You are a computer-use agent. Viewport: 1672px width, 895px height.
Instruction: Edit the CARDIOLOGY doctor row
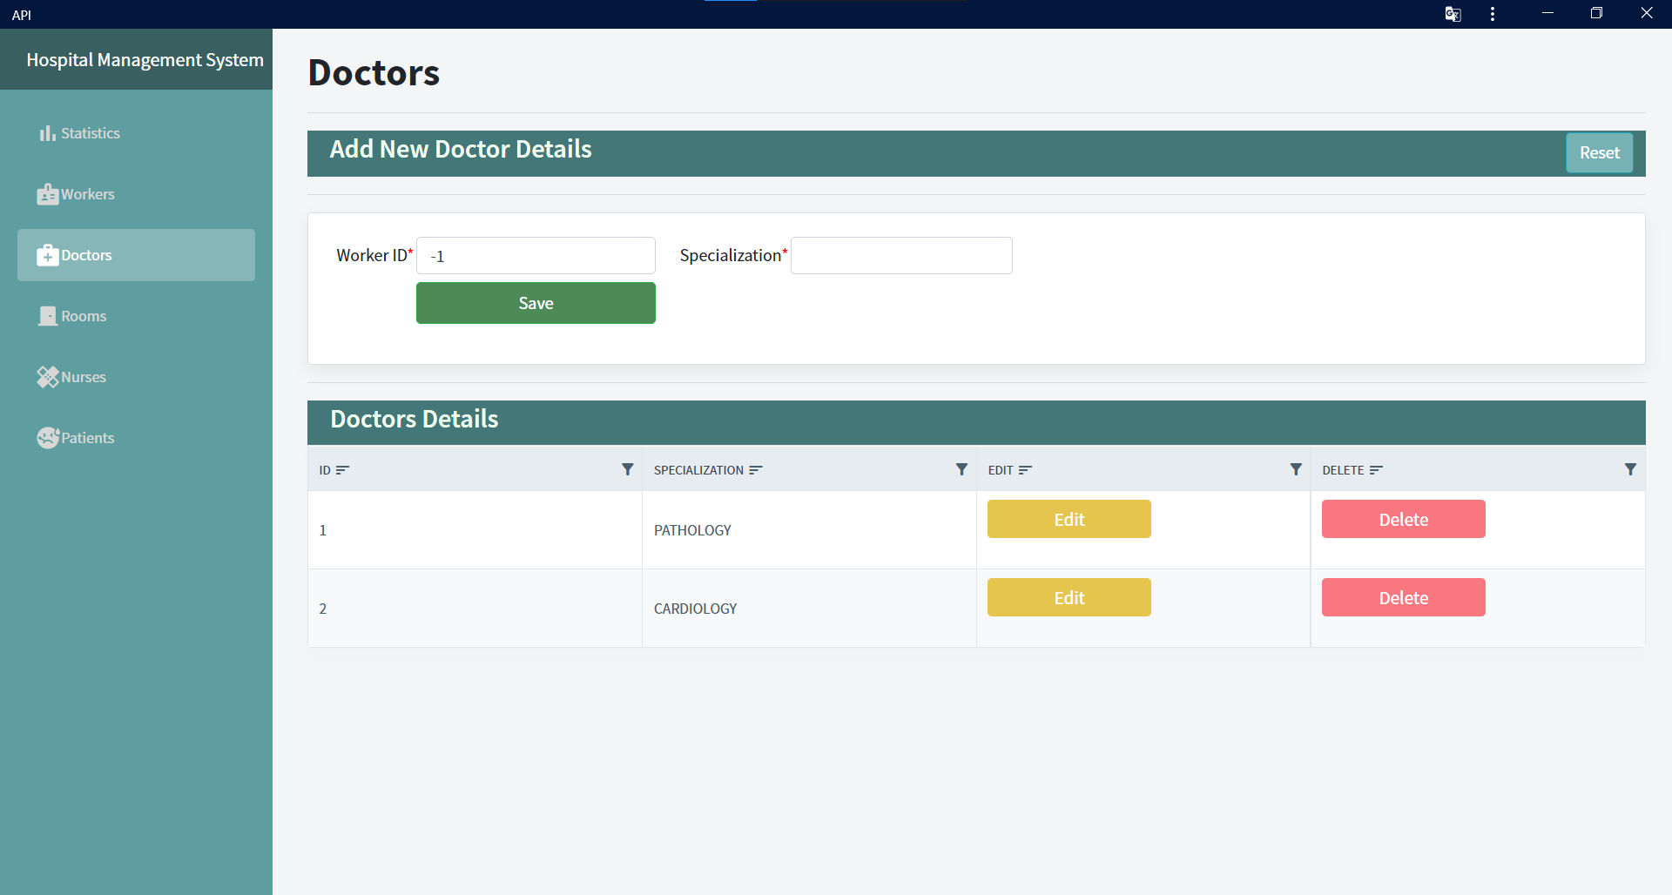pyautogui.click(x=1069, y=597)
